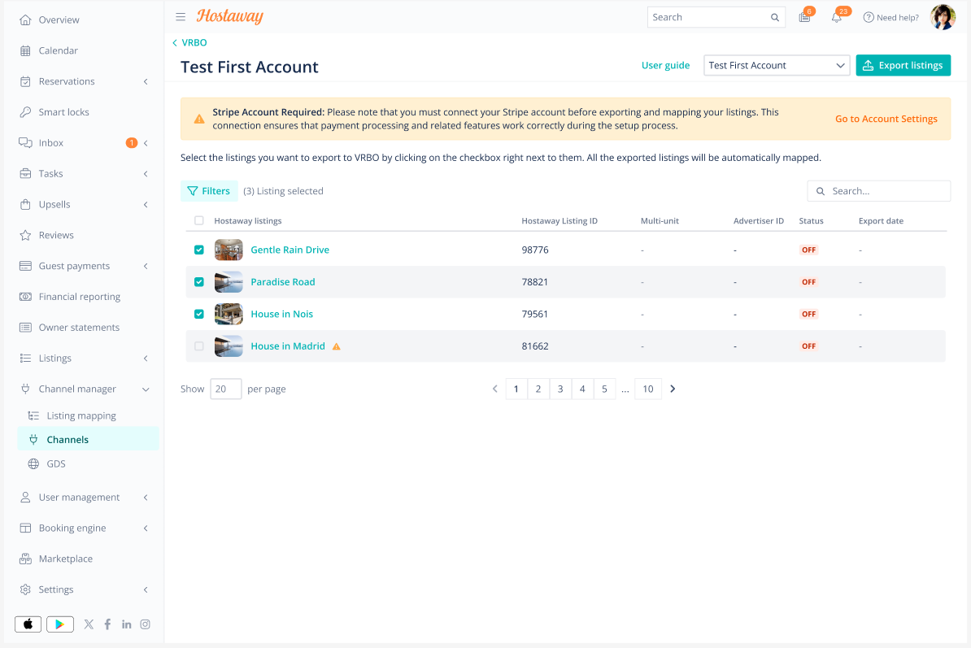Viewport: 971px width, 648px height.
Task: Expand the Guest payments submenu chevron
Action: 146,266
